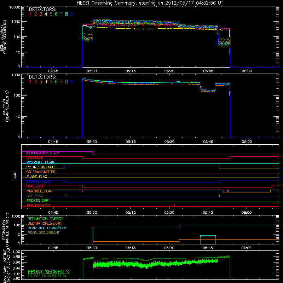Click the 0.94 y-axis label on livetime plot
Screen dimensions: 283x283
point(17,268)
